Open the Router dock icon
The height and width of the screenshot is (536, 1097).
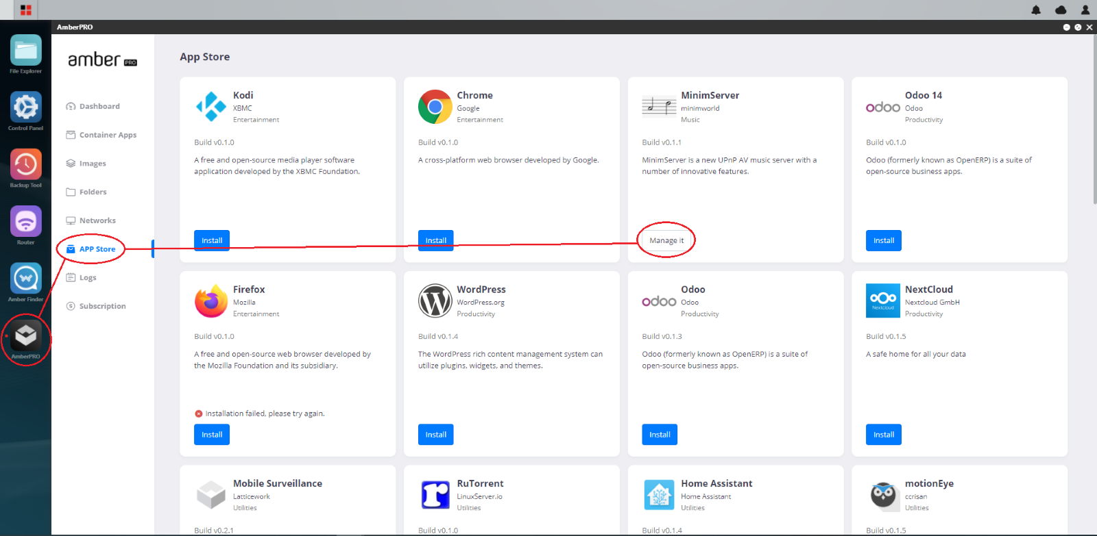coord(25,221)
